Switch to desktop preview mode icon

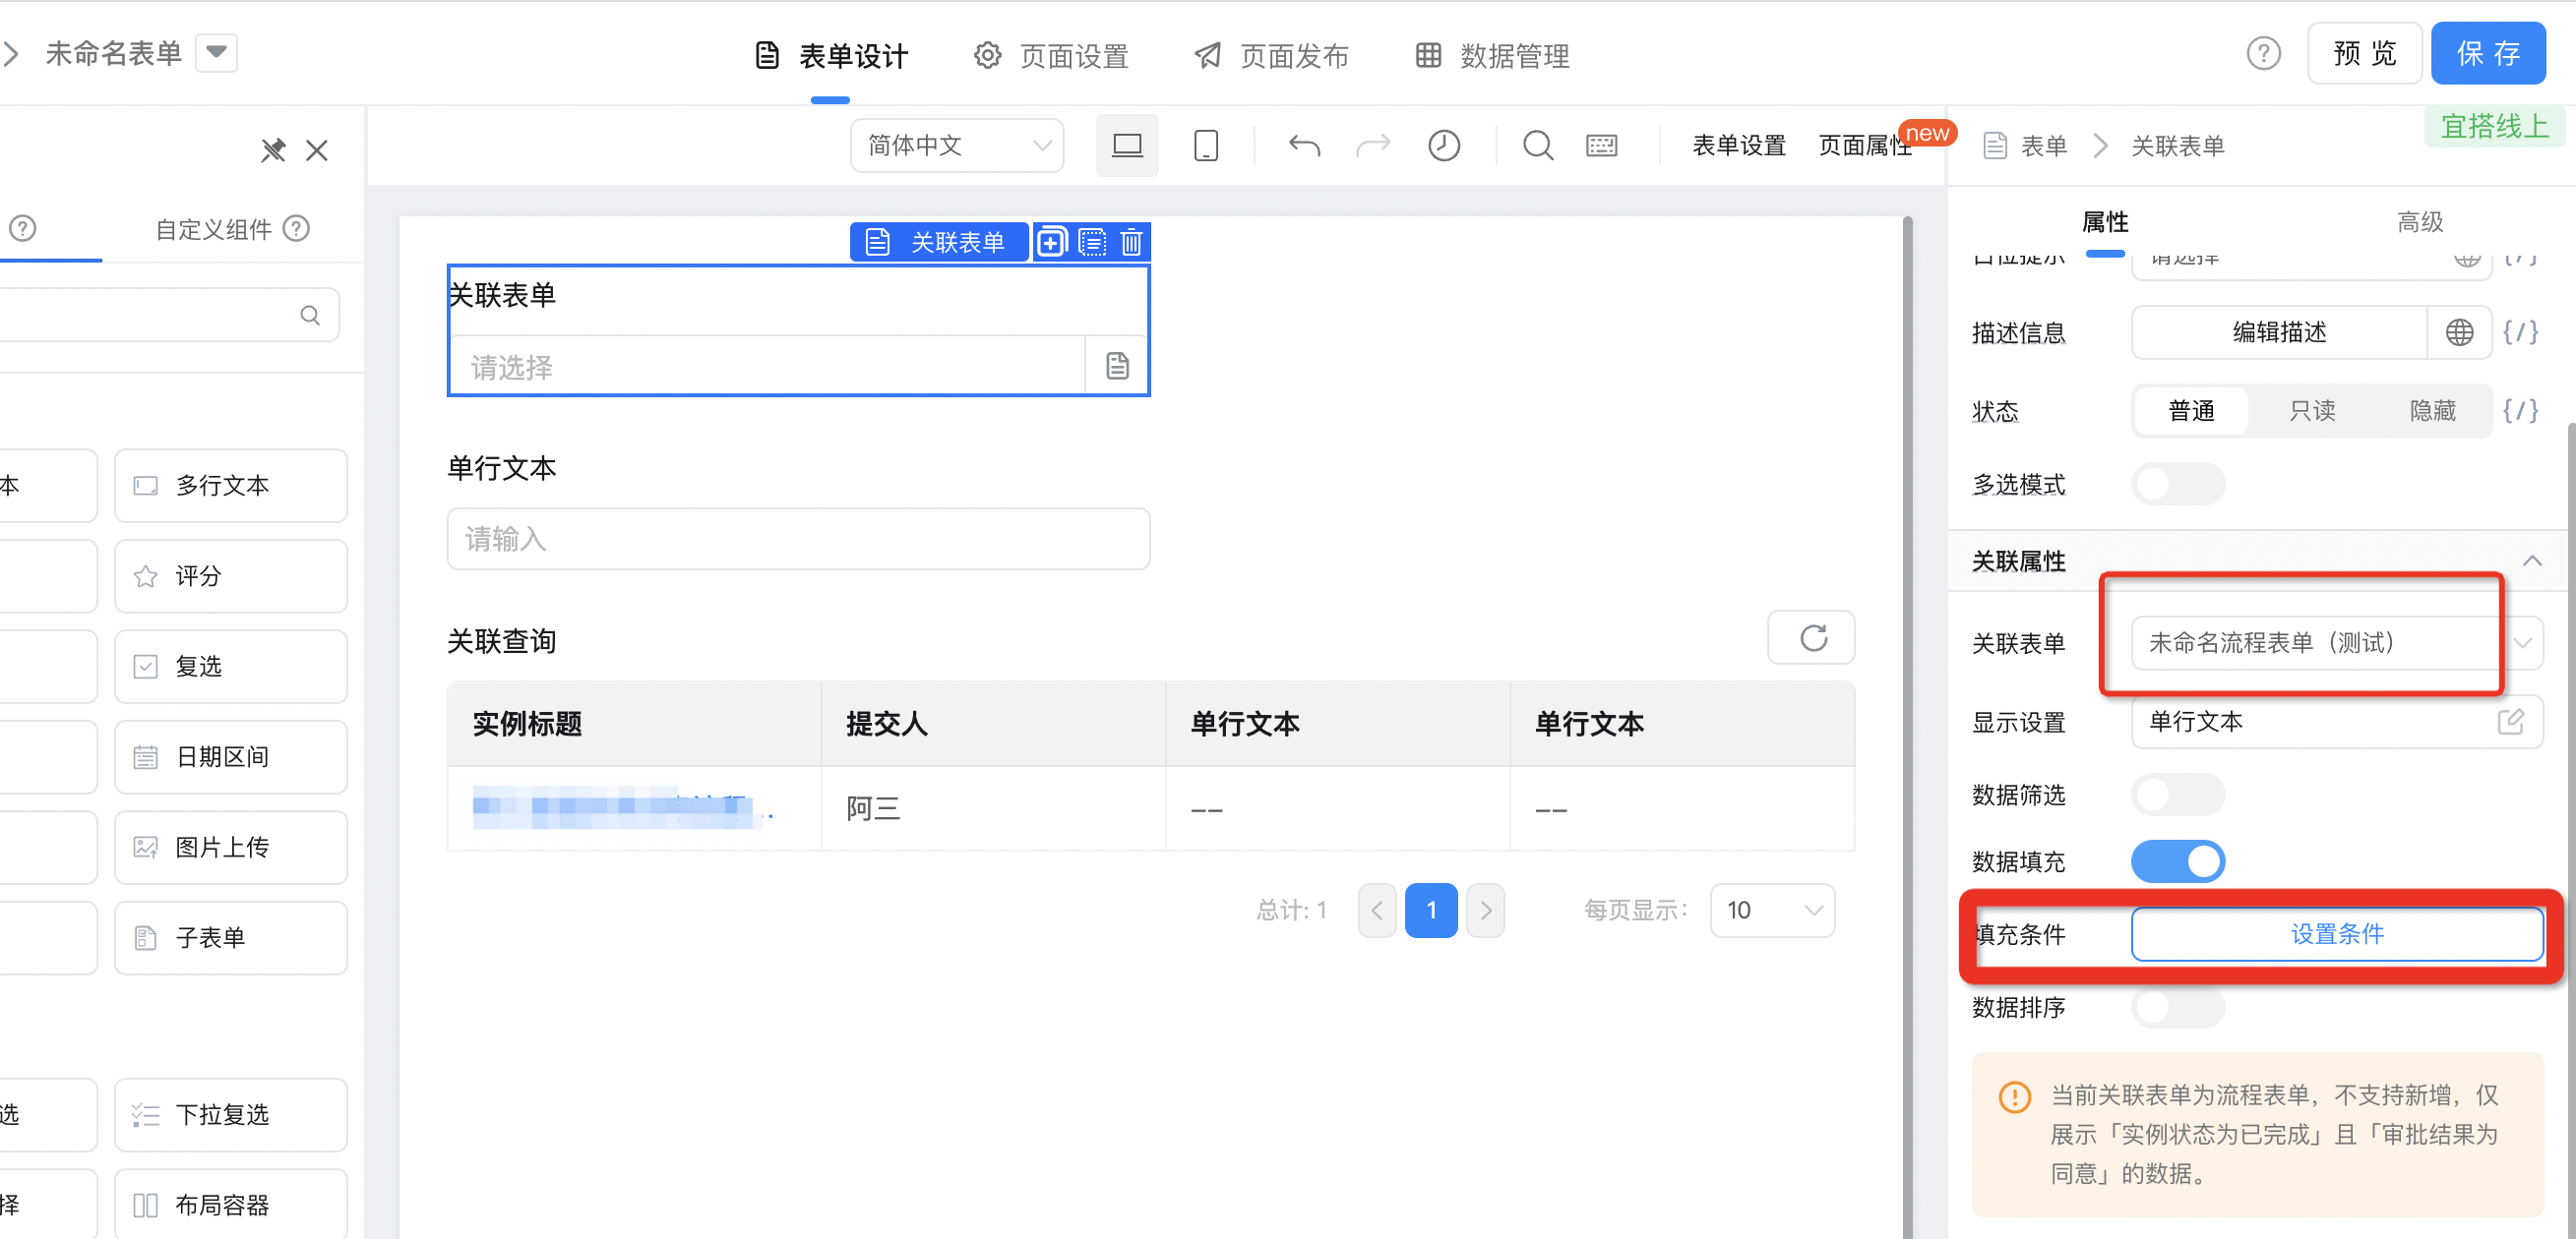tap(1127, 146)
